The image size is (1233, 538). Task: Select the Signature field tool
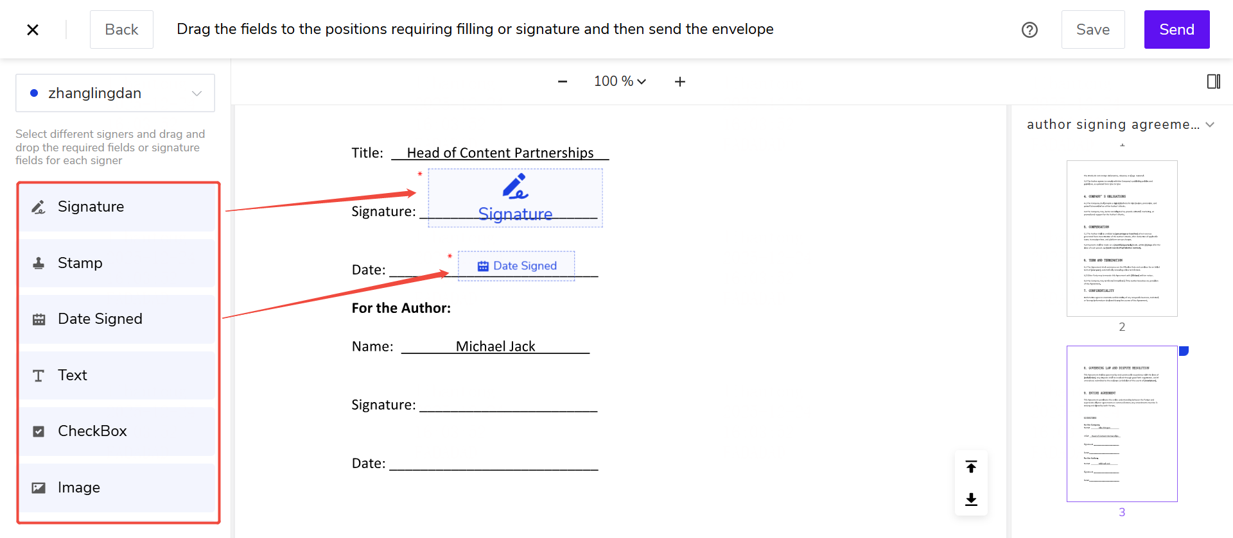click(x=117, y=207)
